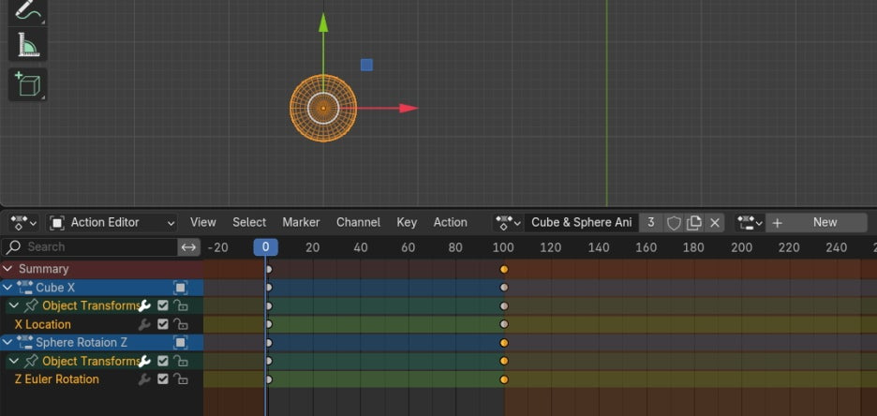This screenshot has width=877, height=416.
Task: Toggle invert filter arrows icon
Action: click(189, 246)
